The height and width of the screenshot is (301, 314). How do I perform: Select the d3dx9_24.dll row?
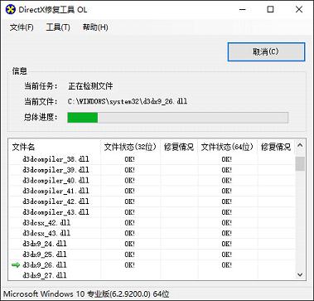(152, 244)
